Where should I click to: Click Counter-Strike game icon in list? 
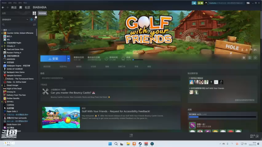(5, 33)
